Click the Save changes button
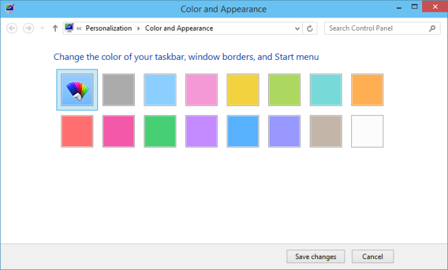The width and height of the screenshot is (448, 270). 316,256
